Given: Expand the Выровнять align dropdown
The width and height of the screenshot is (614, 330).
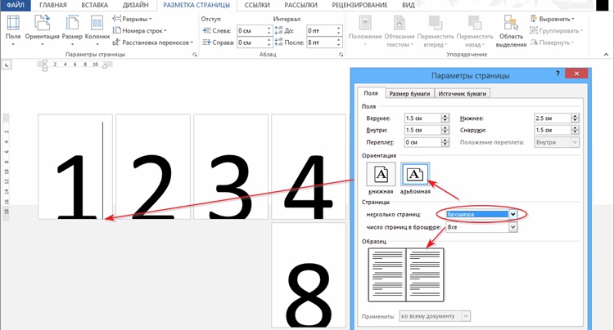Looking at the screenshot, I should [x=552, y=19].
